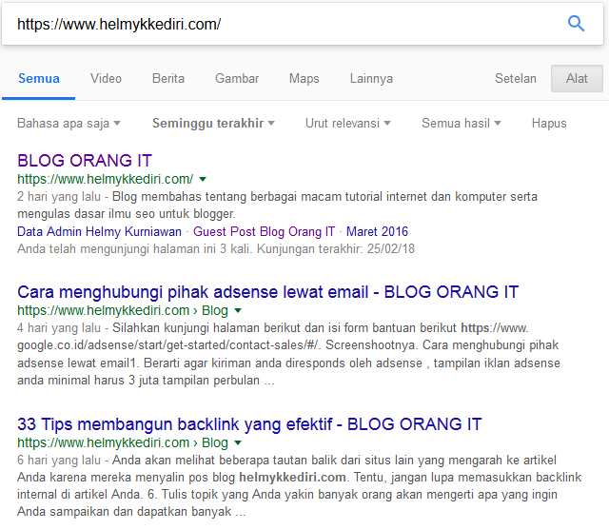
Task: Open the Seminggu terakhir time filter
Action: pyautogui.click(x=213, y=123)
